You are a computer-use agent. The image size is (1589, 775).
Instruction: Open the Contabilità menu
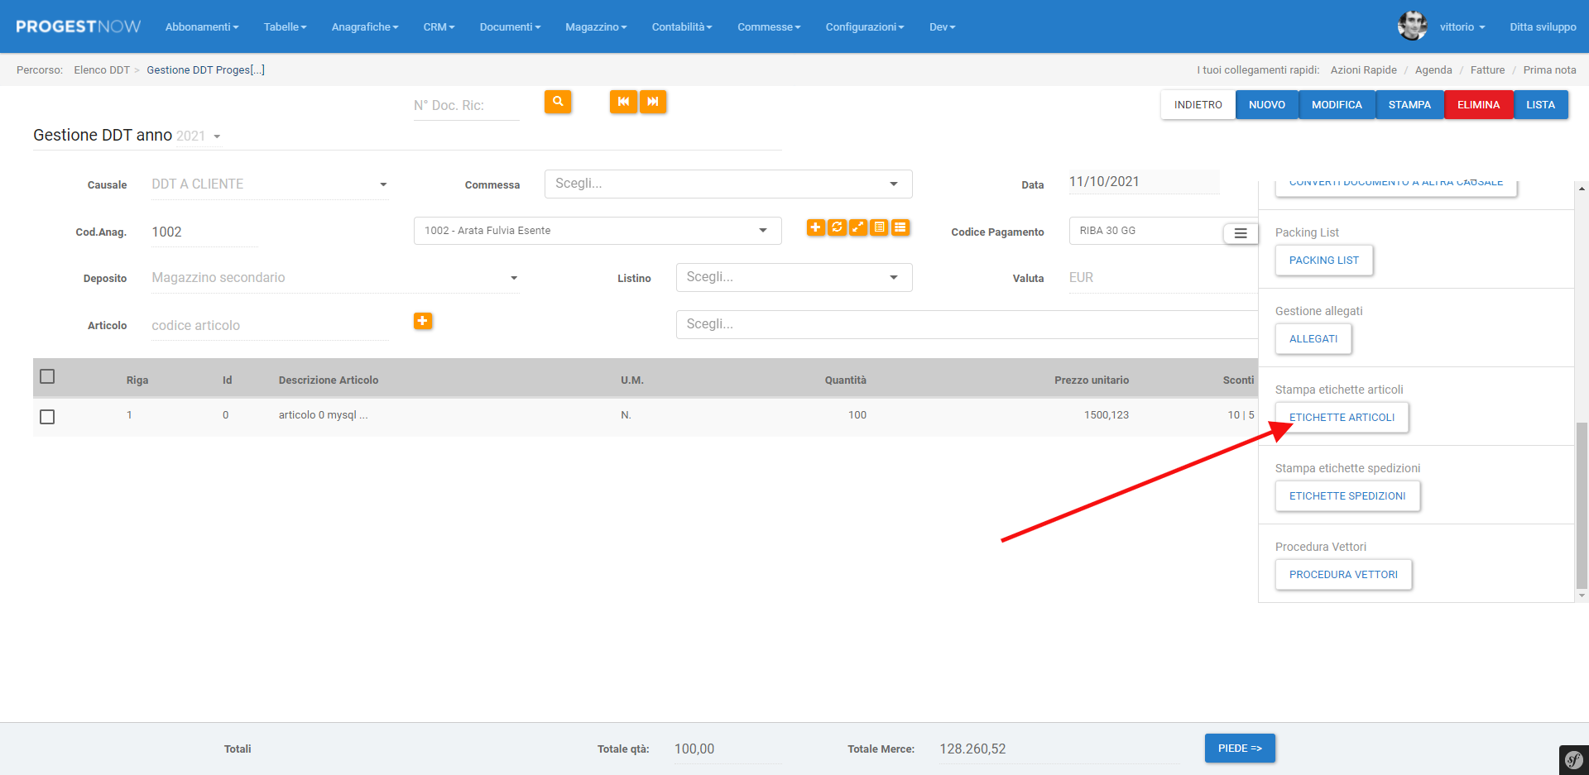coord(681,27)
